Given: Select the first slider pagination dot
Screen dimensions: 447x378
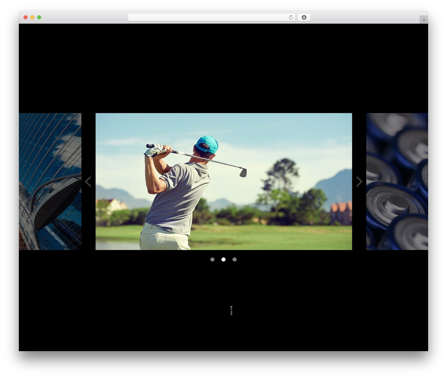Looking at the screenshot, I should [x=212, y=259].
